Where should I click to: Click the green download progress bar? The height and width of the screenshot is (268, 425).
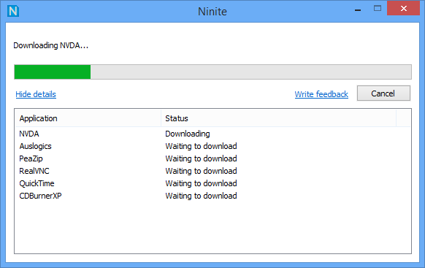tap(212, 72)
